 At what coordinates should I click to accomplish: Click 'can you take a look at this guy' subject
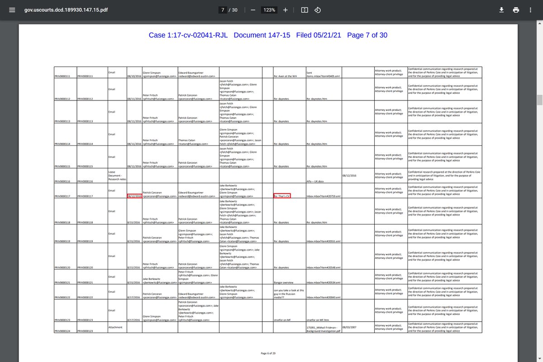point(289,294)
